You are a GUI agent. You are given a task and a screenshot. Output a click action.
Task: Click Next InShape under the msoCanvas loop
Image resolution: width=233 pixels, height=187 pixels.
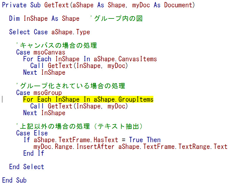[x=44, y=73]
